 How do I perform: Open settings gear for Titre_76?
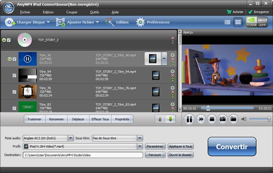(x=173, y=88)
